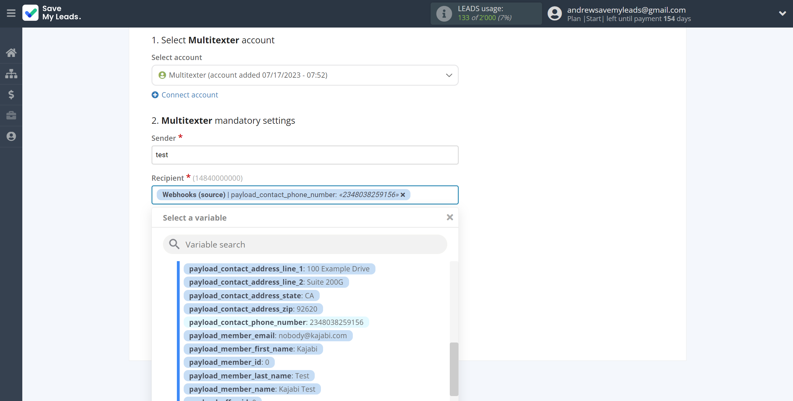Select payload_contact_address_line_2 variable
Image resolution: width=793 pixels, height=401 pixels.
(x=266, y=282)
